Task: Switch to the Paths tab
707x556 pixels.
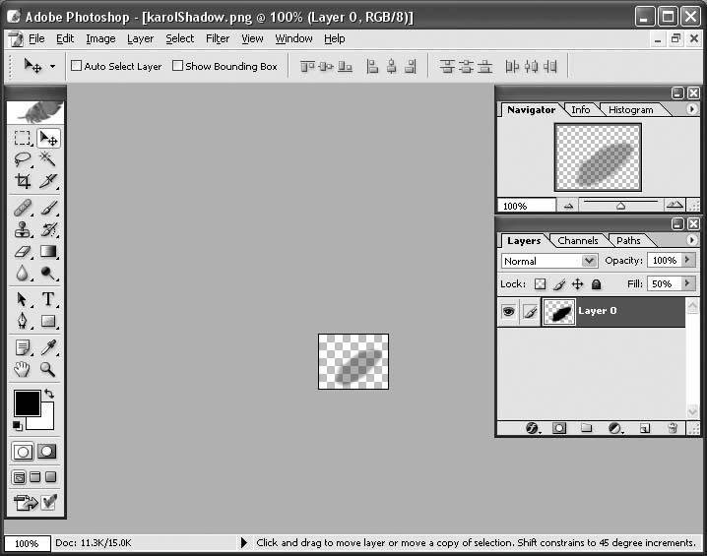Action: pyautogui.click(x=628, y=240)
